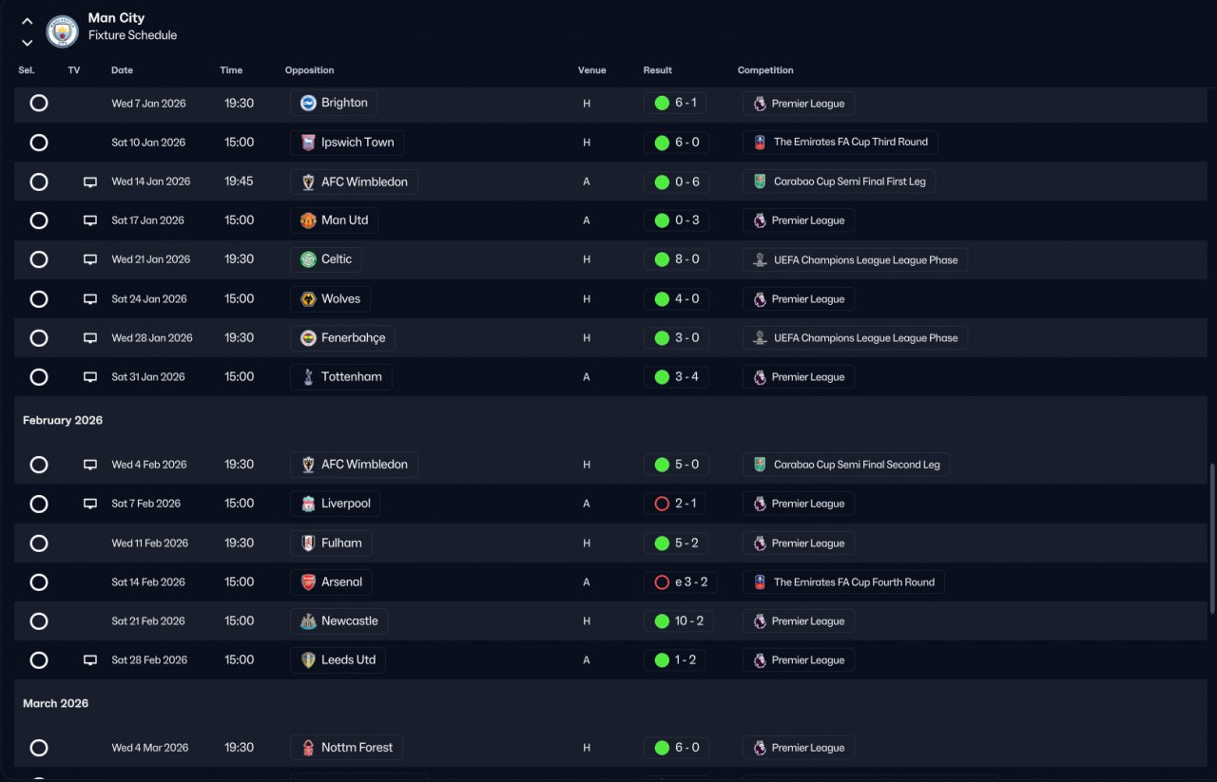Viewport: 1217px width, 782px height.
Task: Open UEFA Champions League link on Fenerbahçe row
Action: [855, 338]
